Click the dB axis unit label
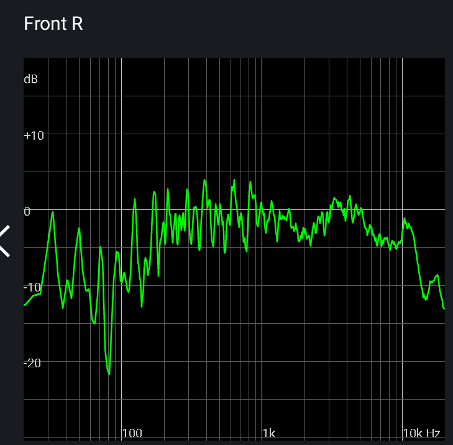 30,79
